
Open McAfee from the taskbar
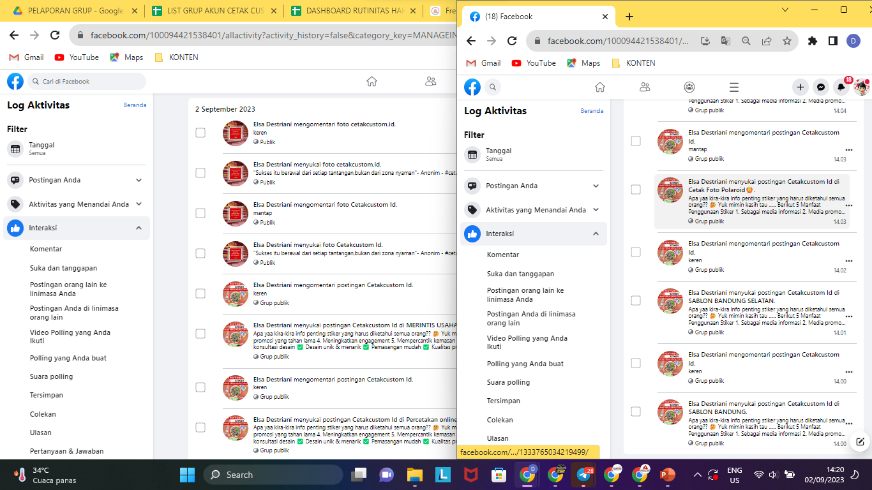471,475
